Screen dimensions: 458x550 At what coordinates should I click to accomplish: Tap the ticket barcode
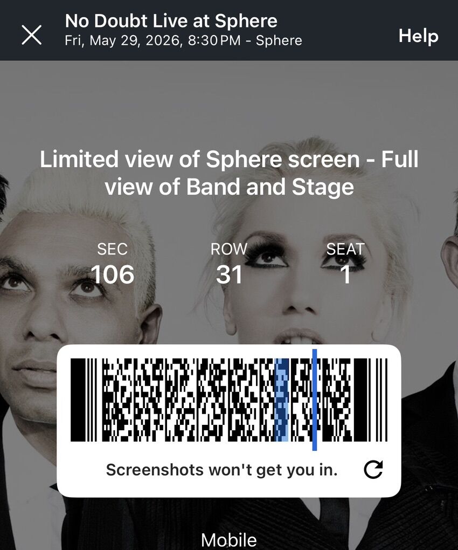tap(229, 400)
